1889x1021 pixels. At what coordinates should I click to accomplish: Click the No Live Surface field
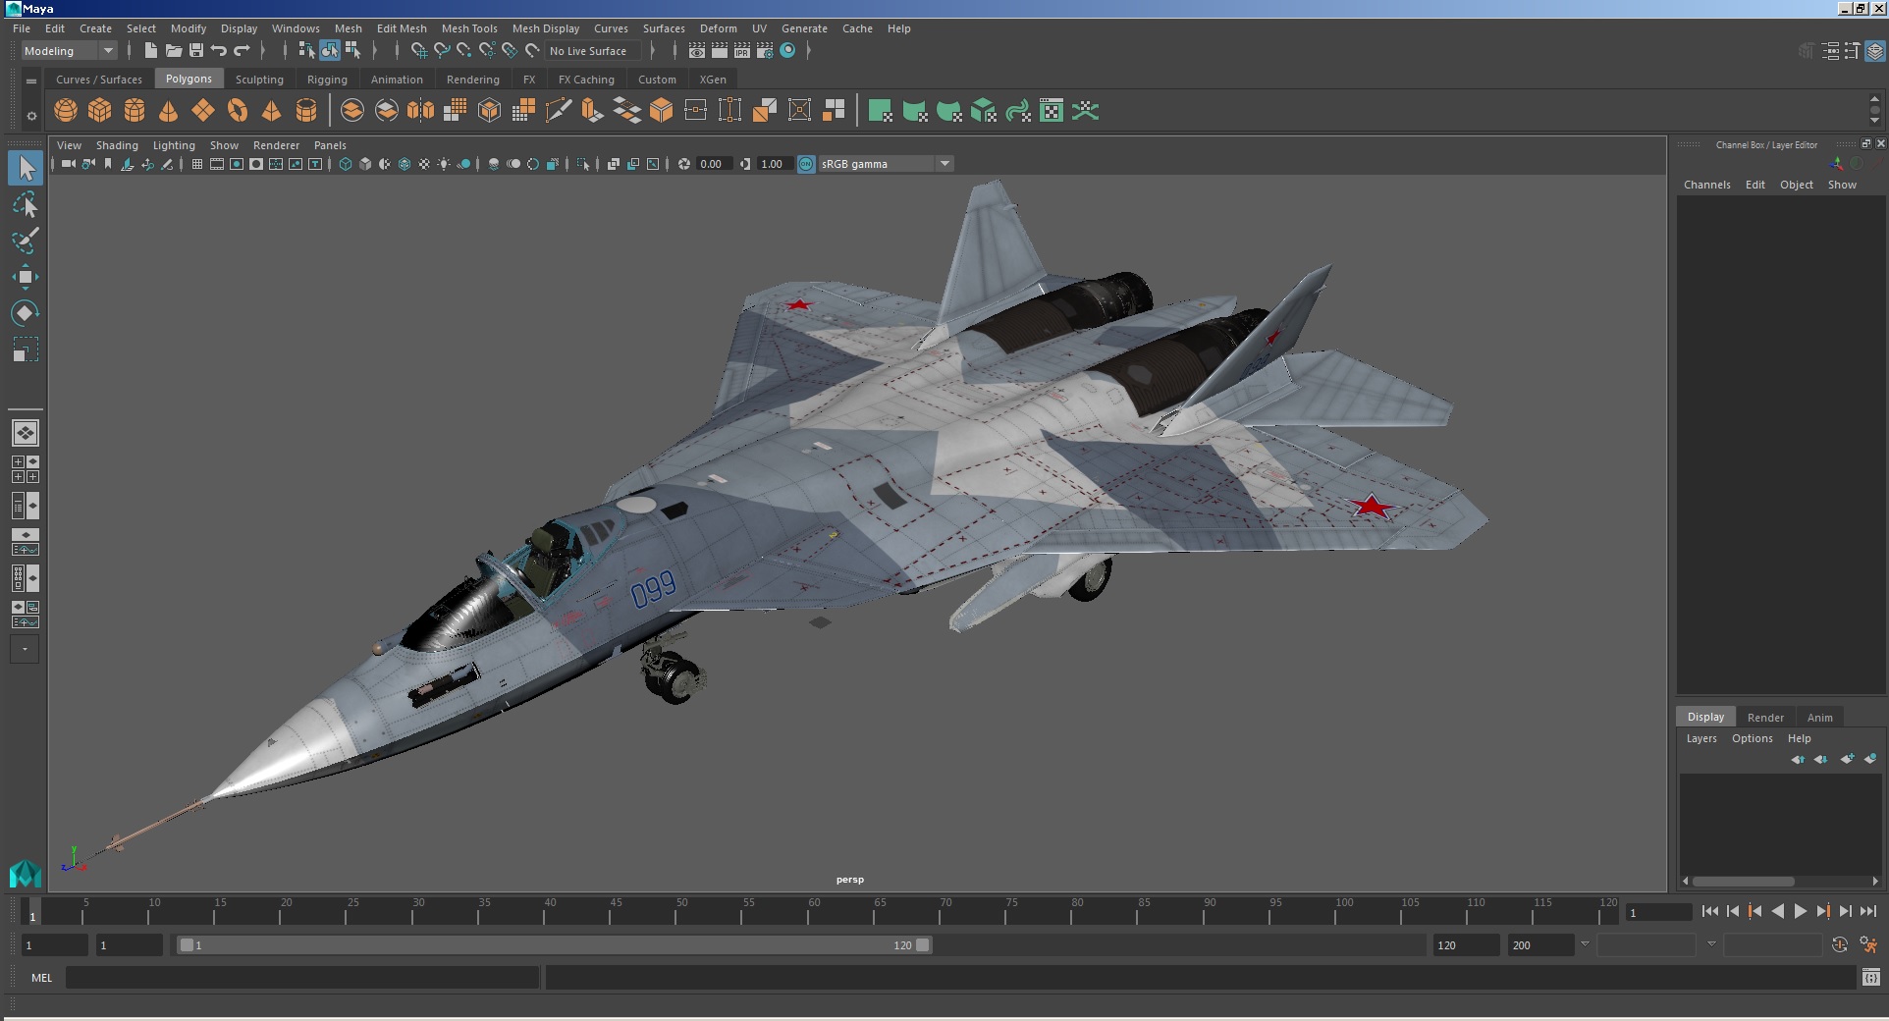[593, 51]
